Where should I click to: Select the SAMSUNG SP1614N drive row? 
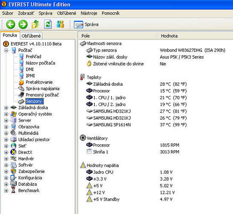(x=137, y=125)
